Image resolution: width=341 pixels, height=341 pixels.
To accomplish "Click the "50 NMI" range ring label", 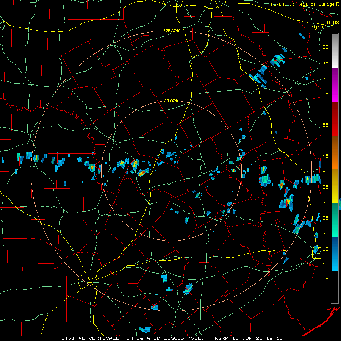I will pos(171,100).
